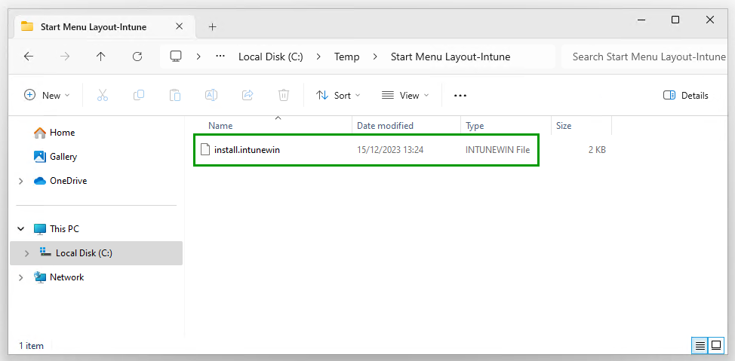The width and height of the screenshot is (735, 361).
Task: Open the See more ellipsis menu
Action: (460, 95)
